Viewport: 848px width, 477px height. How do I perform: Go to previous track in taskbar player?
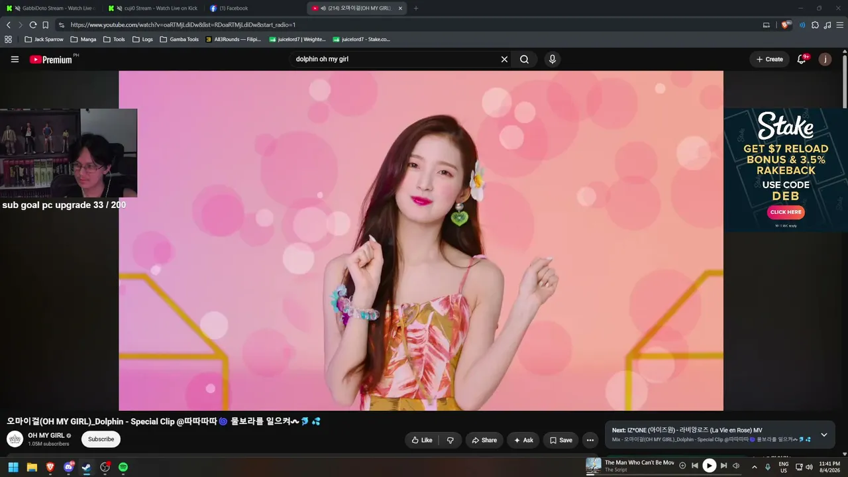click(695, 466)
